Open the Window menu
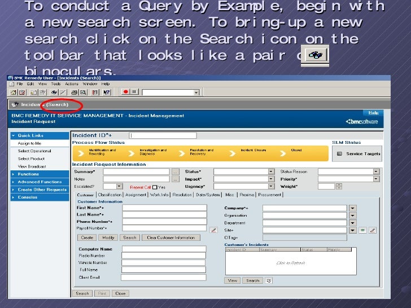Viewport: 411px width, 308px height. (x=90, y=84)
